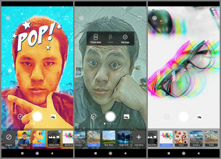Open the three-dot menu in the Spectrum screen
The width and height of the screenshot is (221, 159).
click(x=184, y=18)
